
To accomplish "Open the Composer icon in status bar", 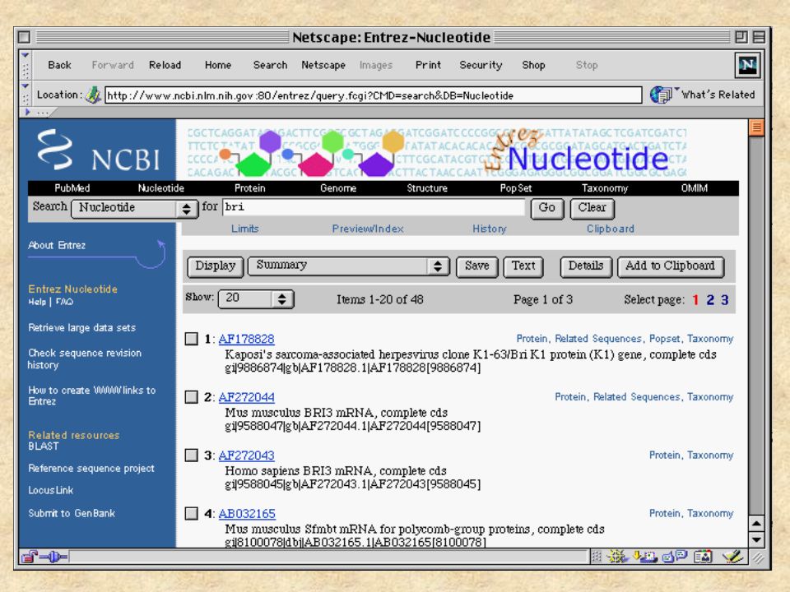I will coord(732,557).
